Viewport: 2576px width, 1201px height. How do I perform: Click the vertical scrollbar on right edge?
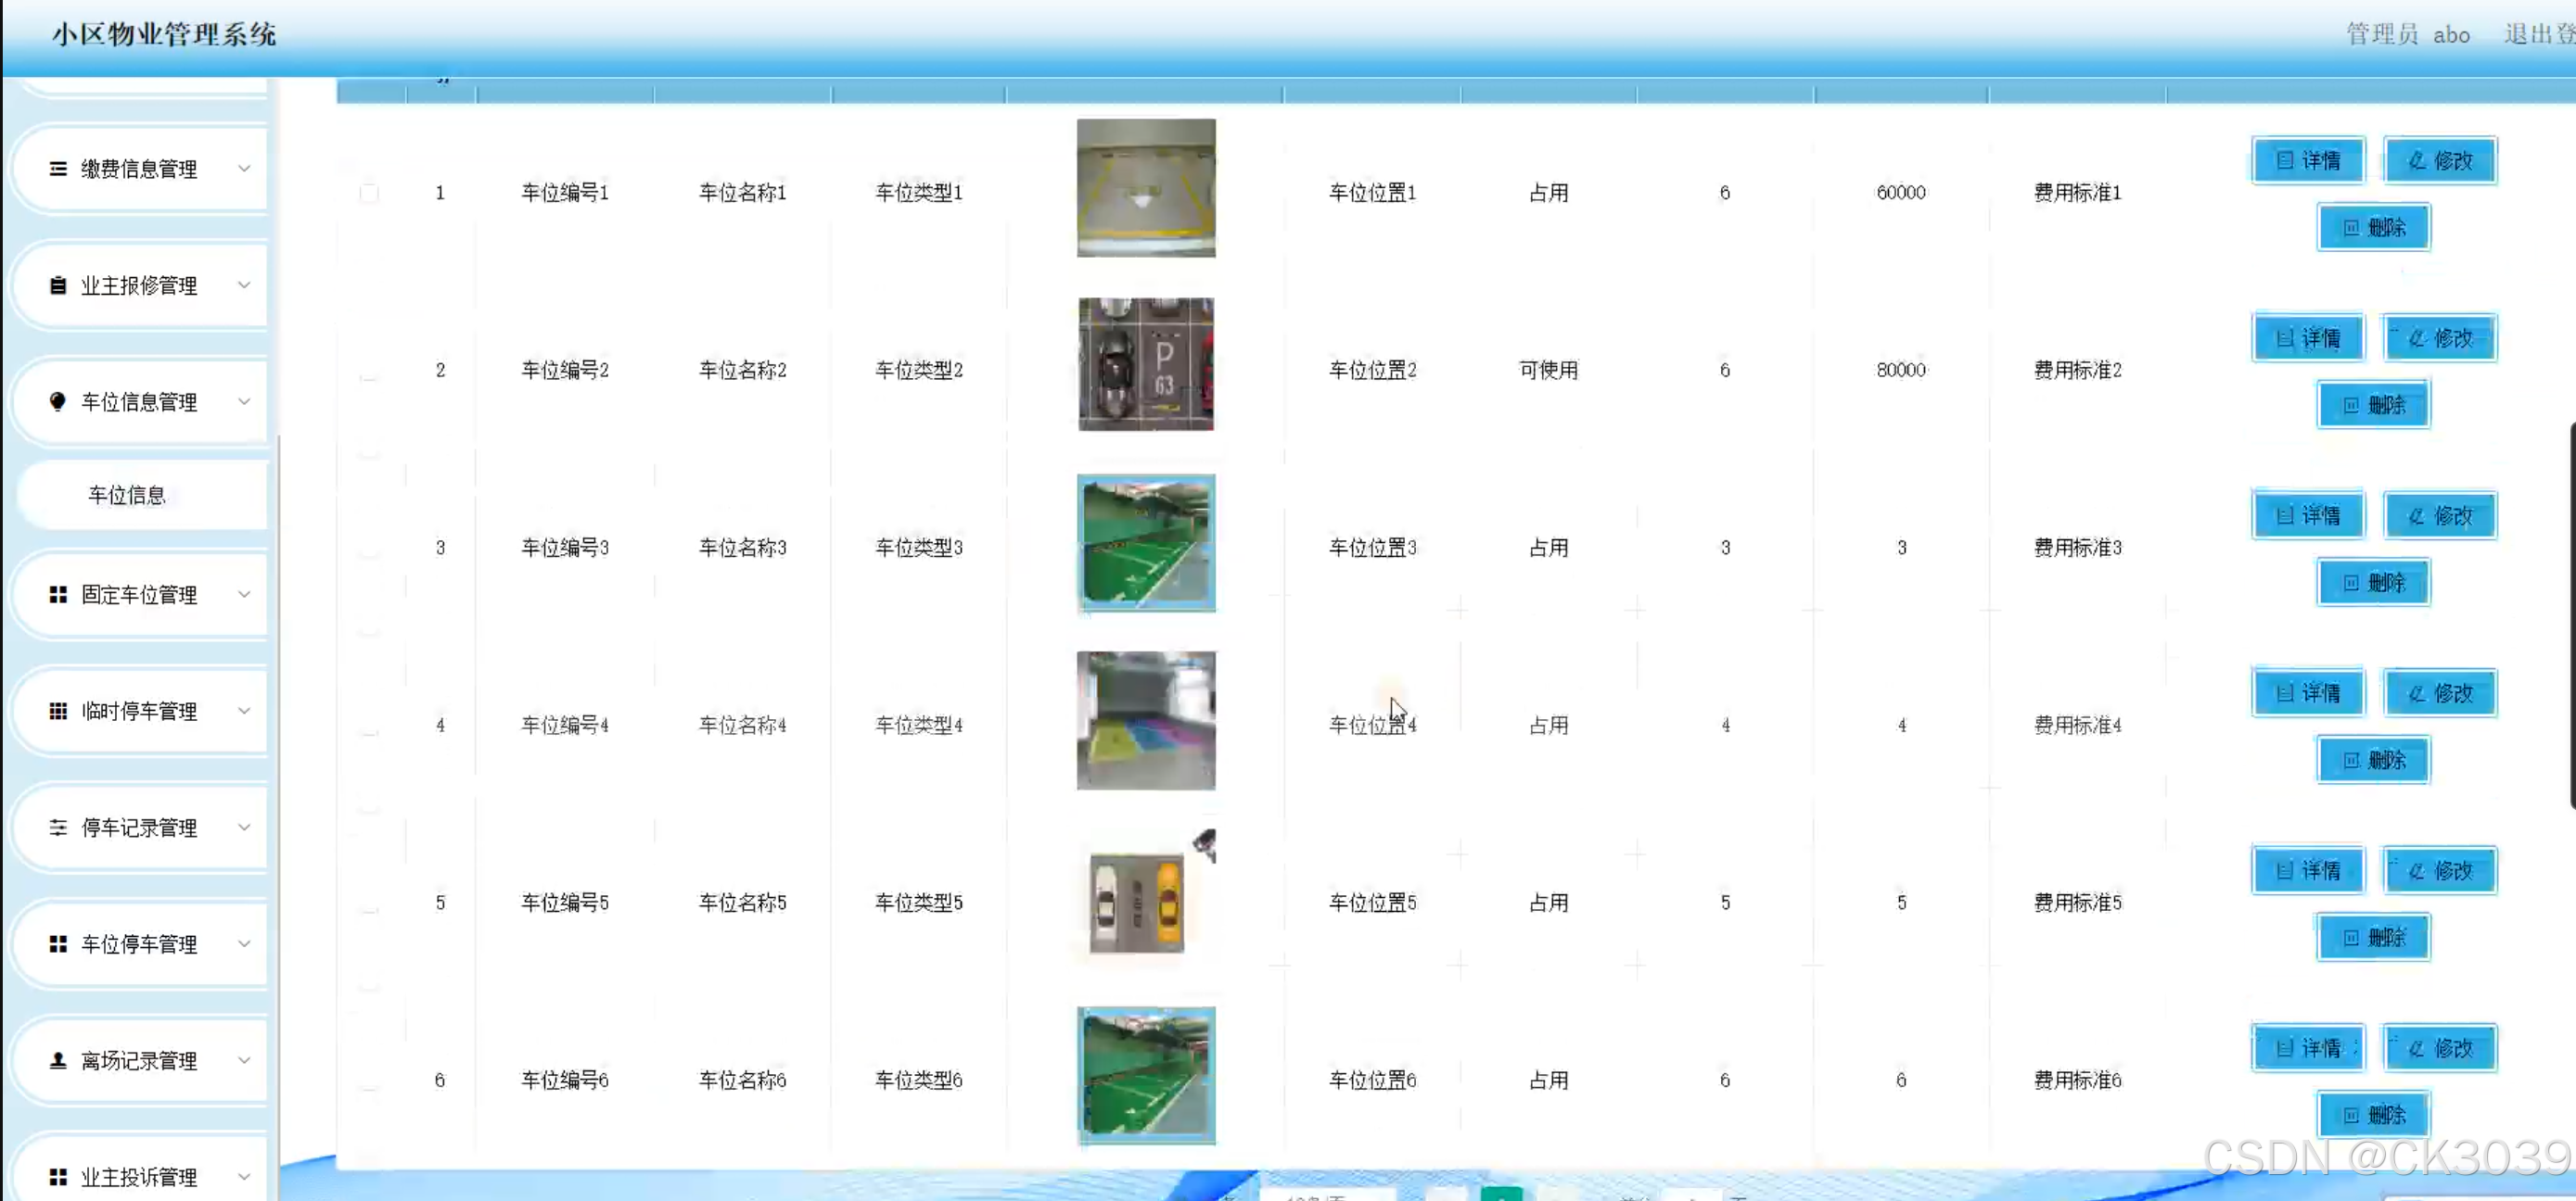click(x=2571, y=614)
